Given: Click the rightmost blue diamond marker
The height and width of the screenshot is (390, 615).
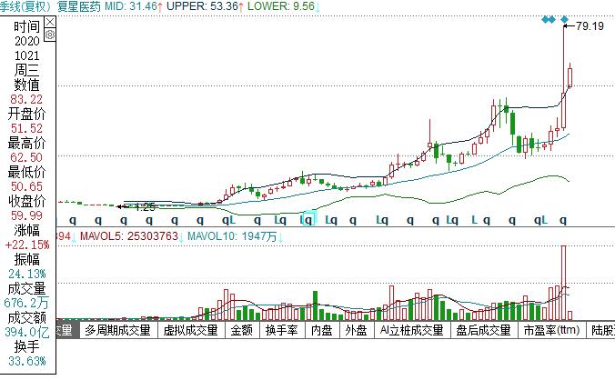Looking at the screenshot, I should pyautogui.click(x=565, y=19).
